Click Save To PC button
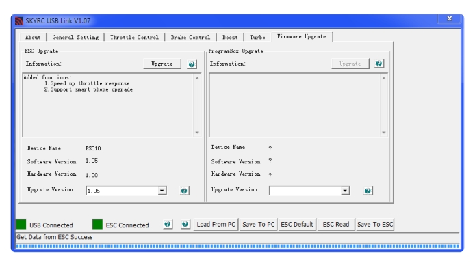This screenshot has height=263, width=475. 259,225
